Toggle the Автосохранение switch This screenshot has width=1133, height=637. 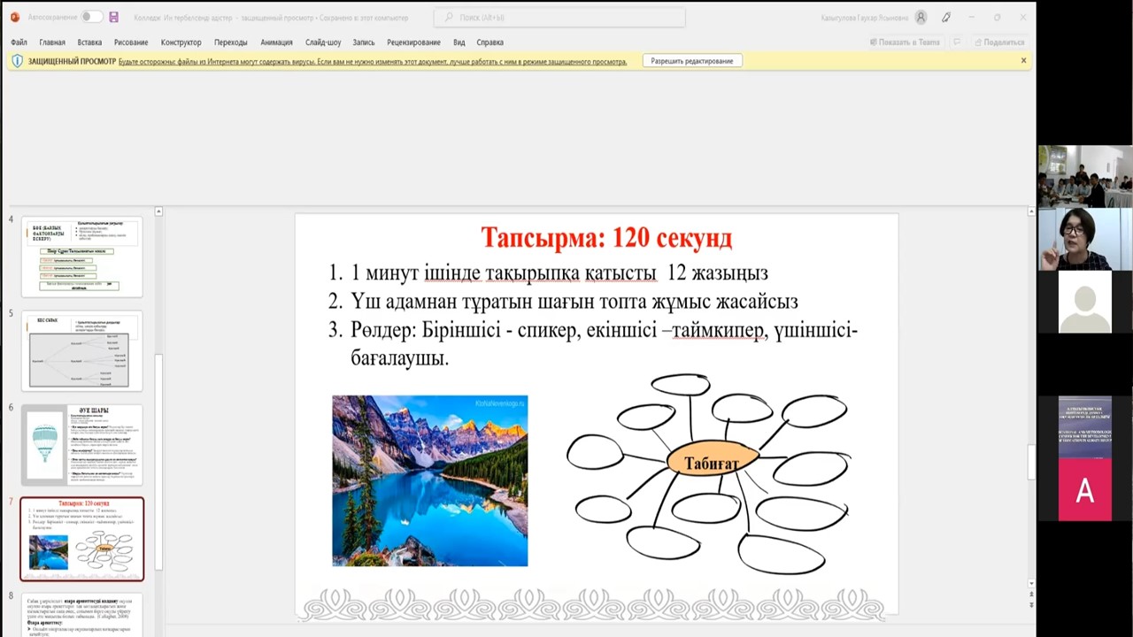(x=91, y=17)
